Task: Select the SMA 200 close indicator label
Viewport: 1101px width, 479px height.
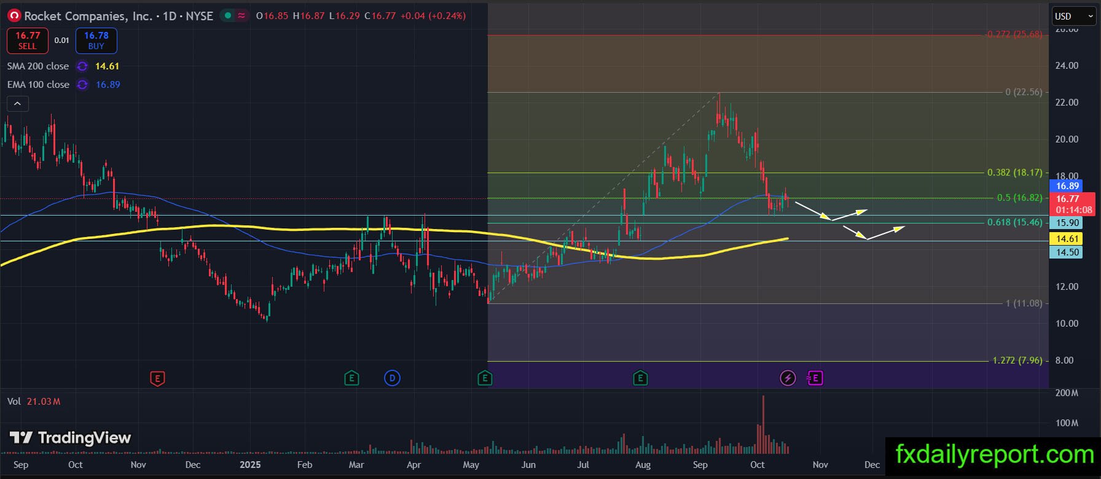Action: [38, 66]
